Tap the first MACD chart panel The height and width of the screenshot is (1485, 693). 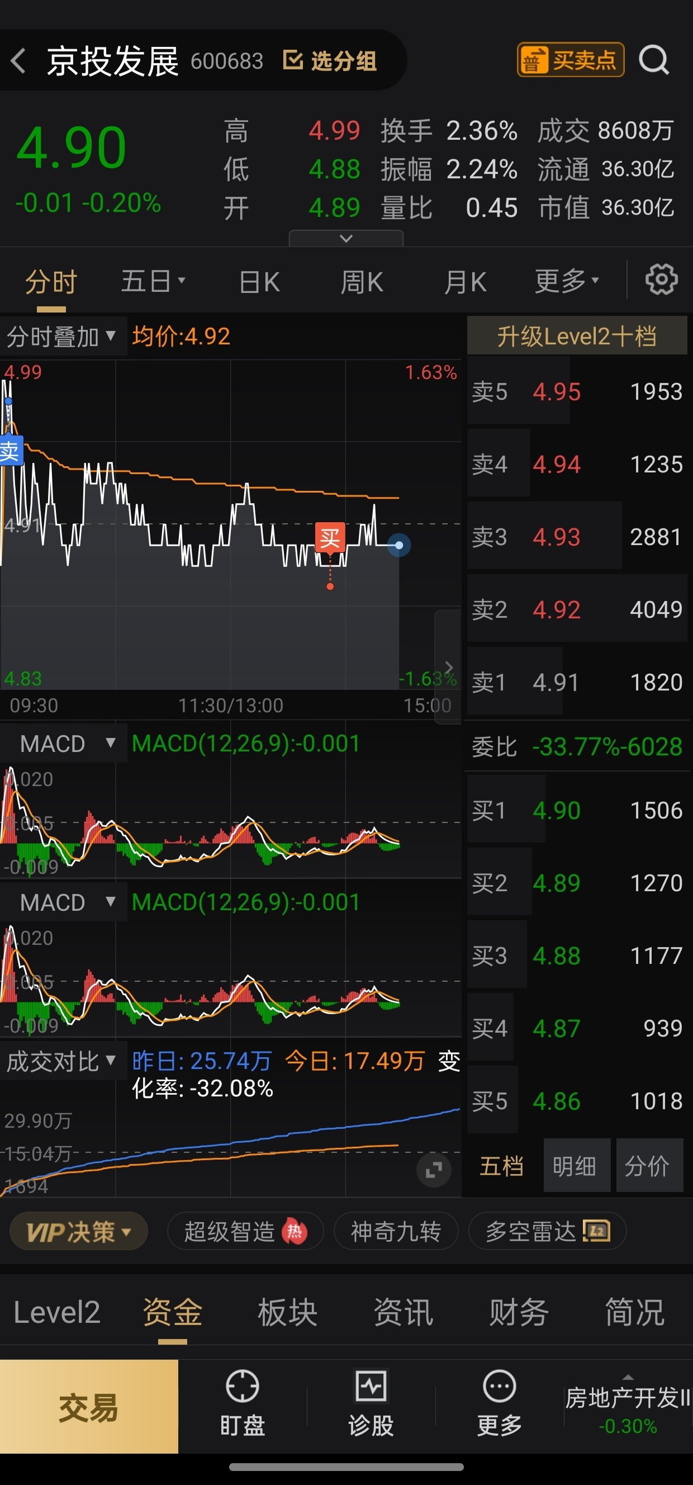pyautogui.click(x=230, y=820)
